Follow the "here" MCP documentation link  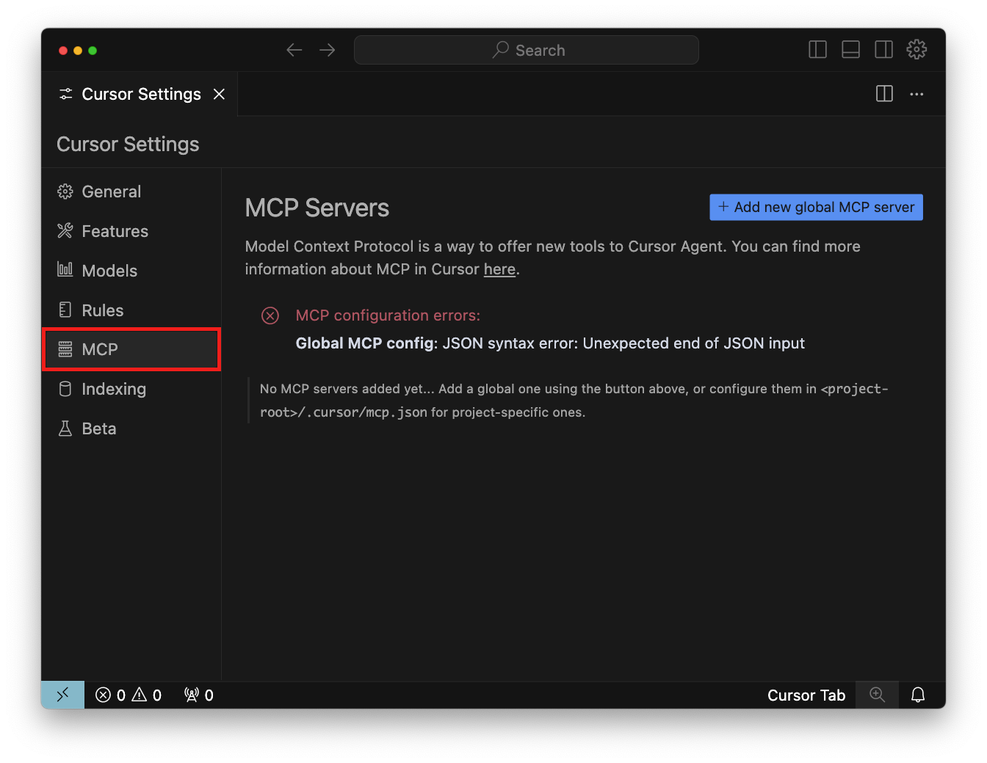[499, 269]
